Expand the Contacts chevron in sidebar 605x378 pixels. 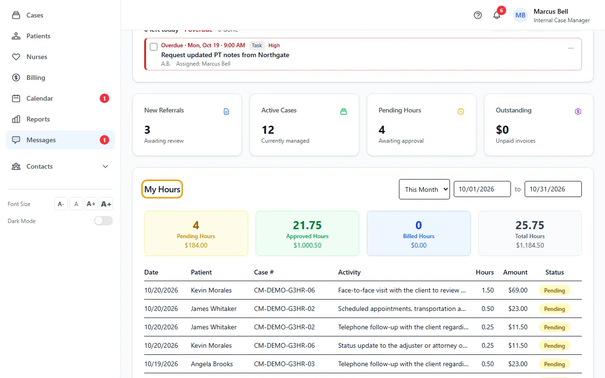point(105,166)
